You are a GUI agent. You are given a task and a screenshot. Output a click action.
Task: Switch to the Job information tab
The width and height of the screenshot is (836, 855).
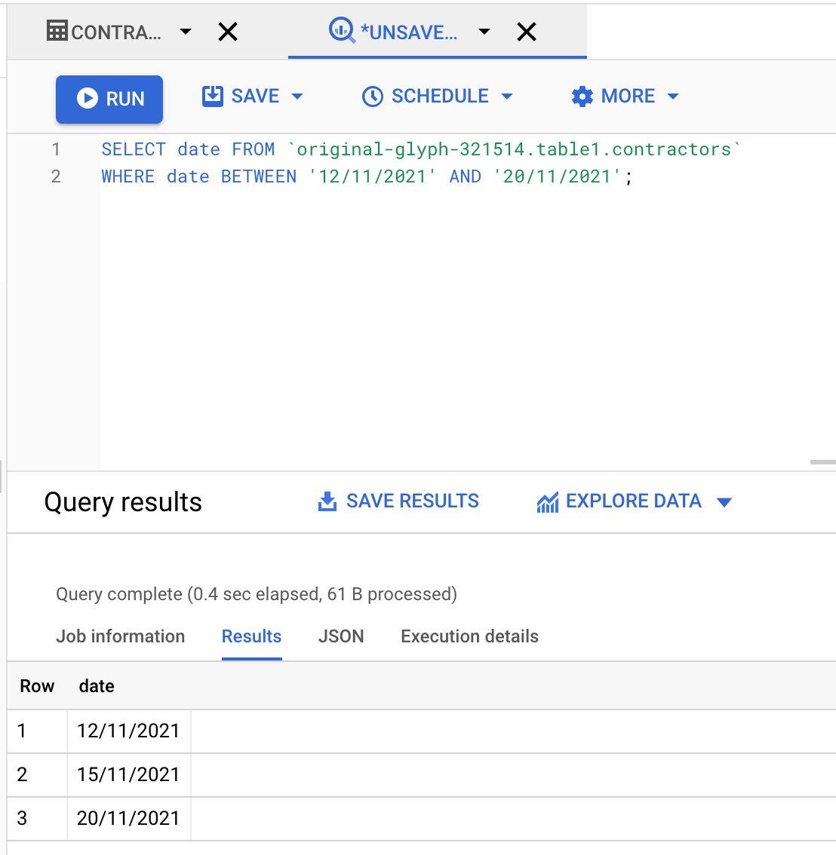pyautogui.click(x=120, y=636)
